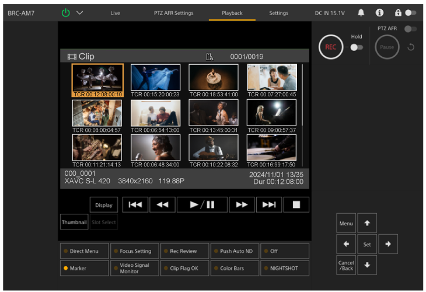The width and height of the screenshot is (426, 292).
Task: Stop playback with the stop button
Action: (x=296, y=205)
